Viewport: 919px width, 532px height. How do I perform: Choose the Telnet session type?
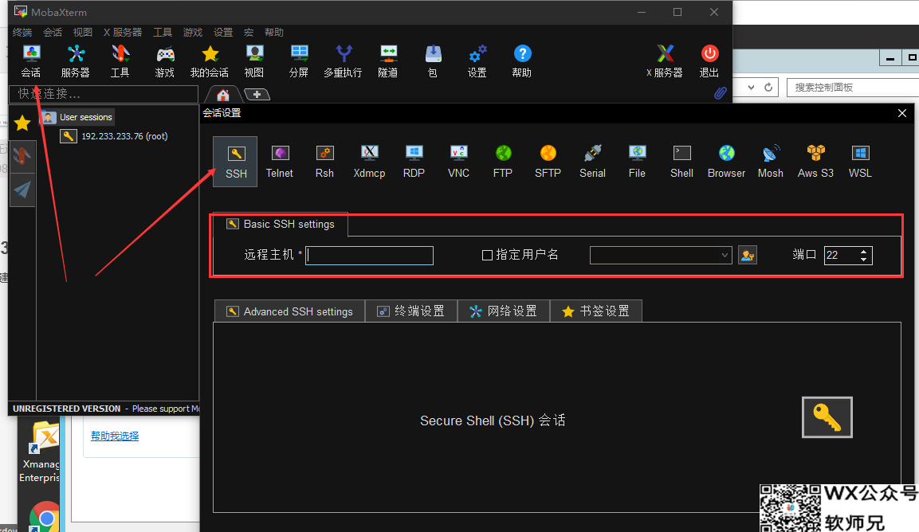280,162
